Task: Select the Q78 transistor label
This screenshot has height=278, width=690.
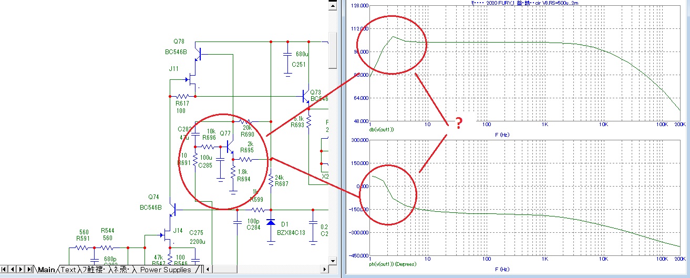Action: (x=179, y=42)
